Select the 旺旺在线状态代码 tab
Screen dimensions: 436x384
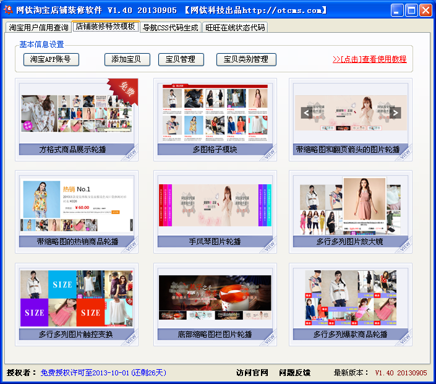(235, 28)
